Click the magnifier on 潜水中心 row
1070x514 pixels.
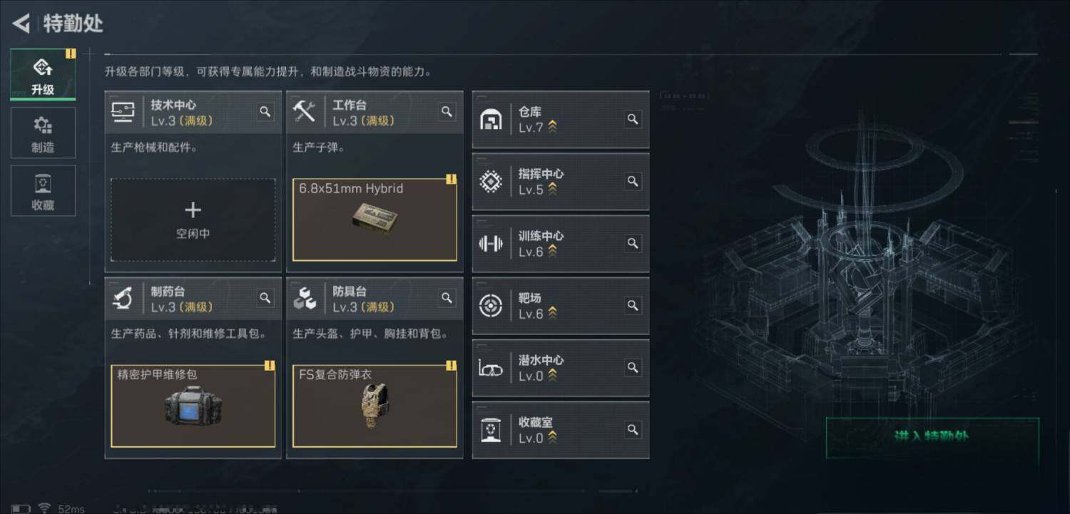pos(633,367)
